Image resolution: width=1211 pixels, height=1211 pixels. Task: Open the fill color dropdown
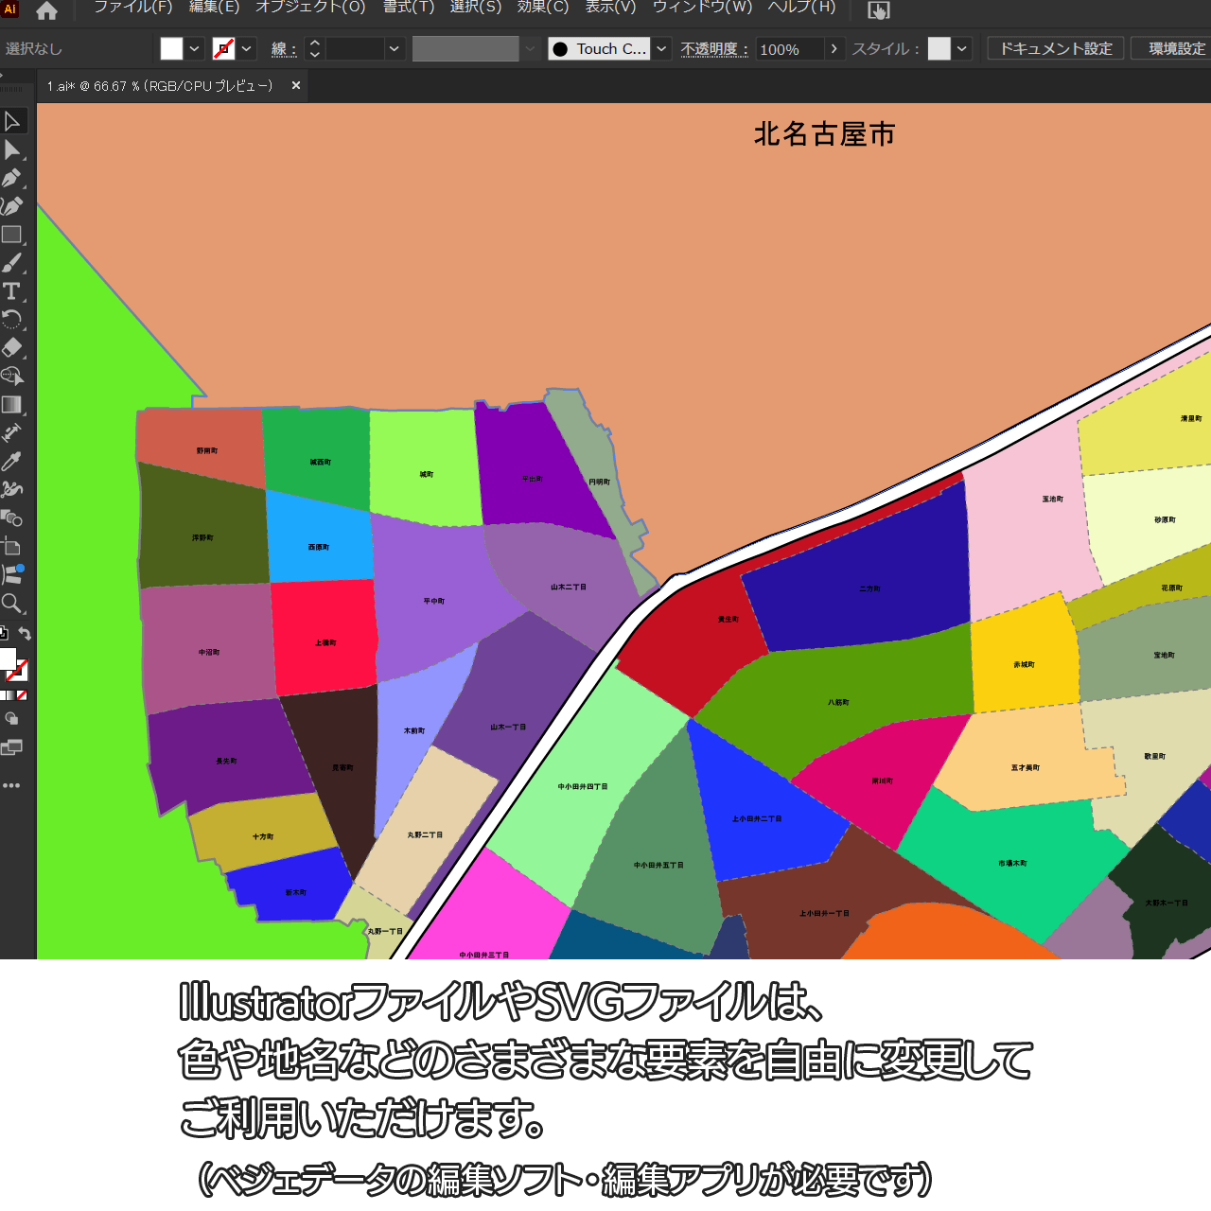[x=194, y=49]
